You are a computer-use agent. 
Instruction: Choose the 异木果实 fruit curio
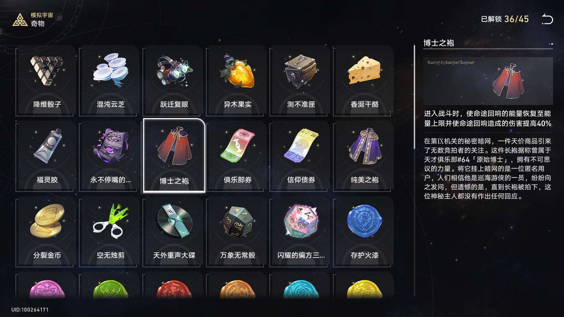237,80
